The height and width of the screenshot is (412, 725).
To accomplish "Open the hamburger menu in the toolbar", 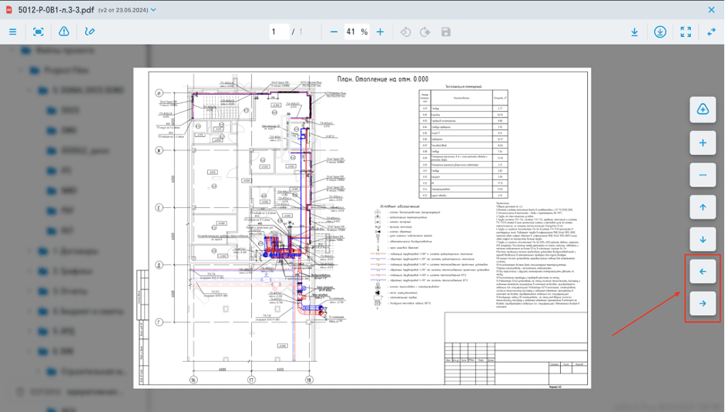I will pos(12,32).
